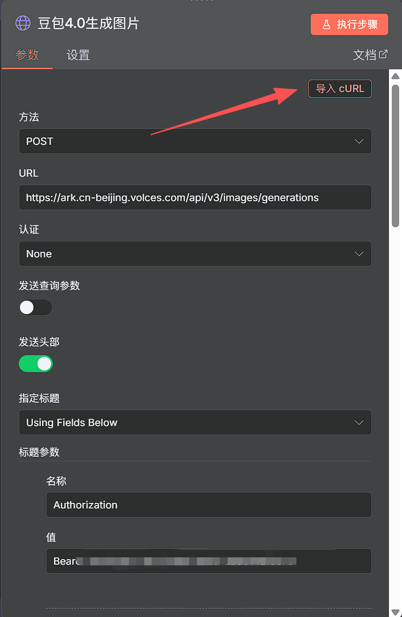Click the vertical scrollbar thumb
The width and height of the screenshot is (402, 617).
395,156
